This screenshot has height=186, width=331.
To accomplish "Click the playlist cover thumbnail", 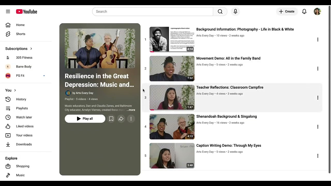I will (x=100, y=49).
